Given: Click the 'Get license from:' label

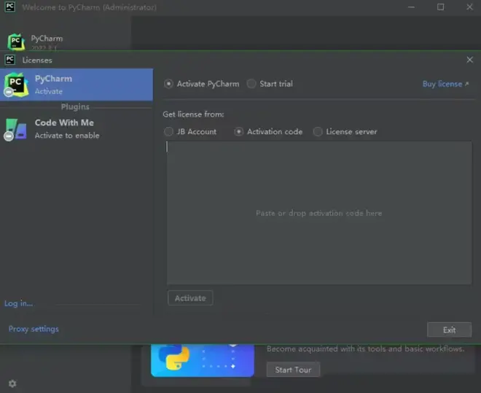Looking at the screenshot, I should (x=193, y=114).
